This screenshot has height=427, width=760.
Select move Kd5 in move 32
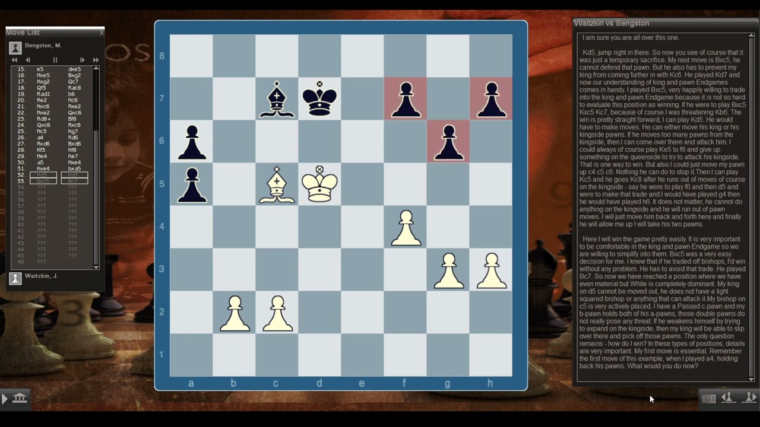43,175
